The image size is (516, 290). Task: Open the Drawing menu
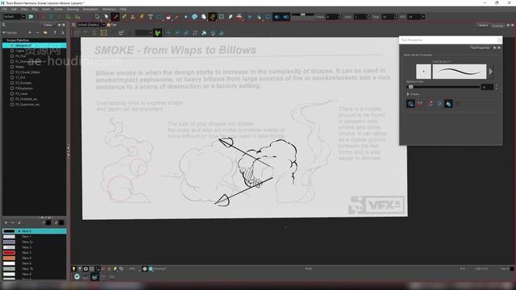73,9
